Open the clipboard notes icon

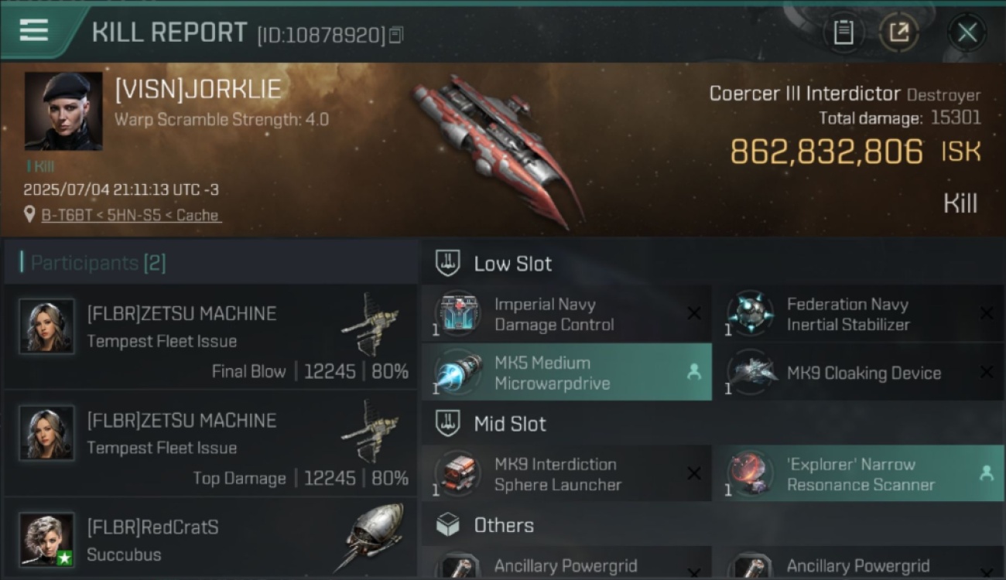coord(843,32)
